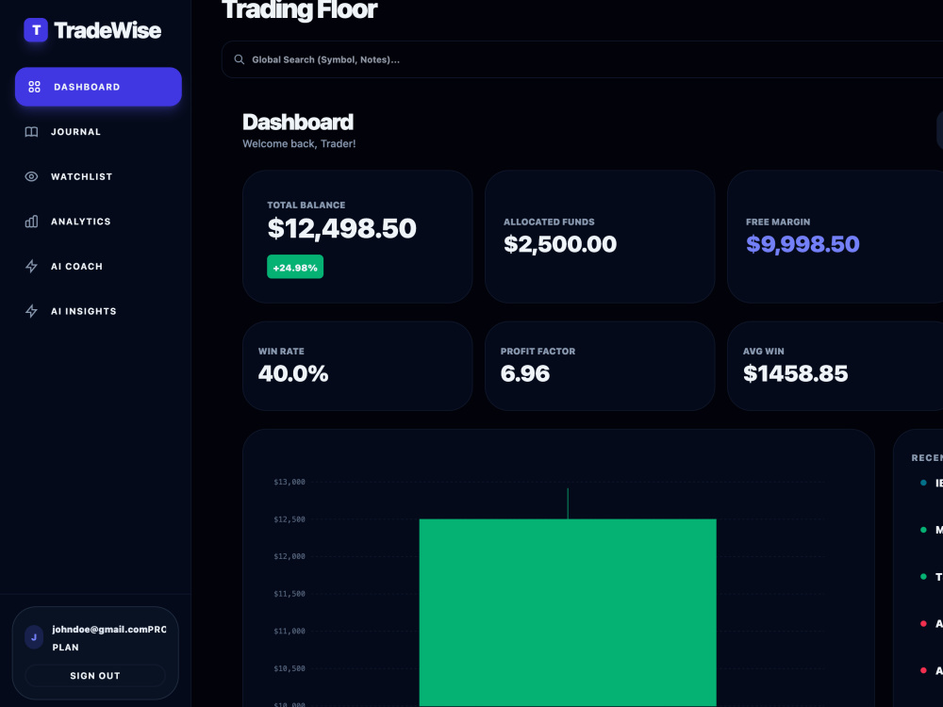The image size is (943, 707).
Task: Click the $13,000 axis label
Action: tap(290, 482)
